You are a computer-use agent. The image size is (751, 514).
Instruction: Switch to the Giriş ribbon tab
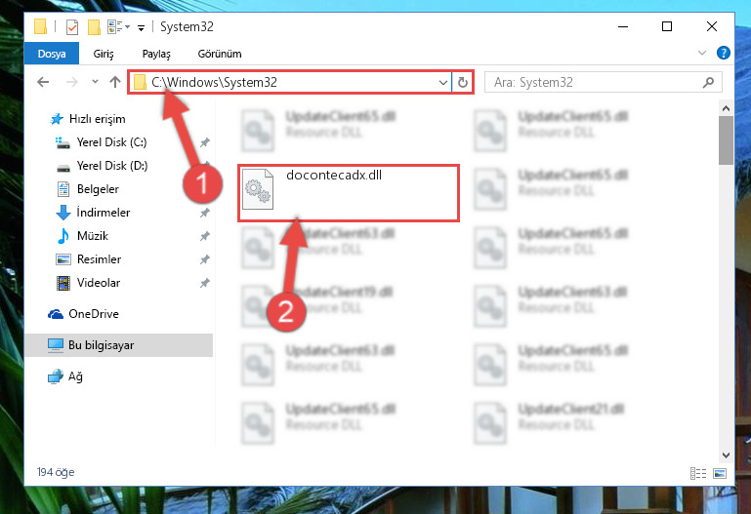[104, 54]
